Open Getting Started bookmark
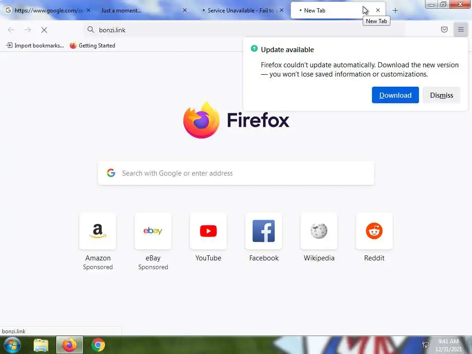 tap(93, 46)
